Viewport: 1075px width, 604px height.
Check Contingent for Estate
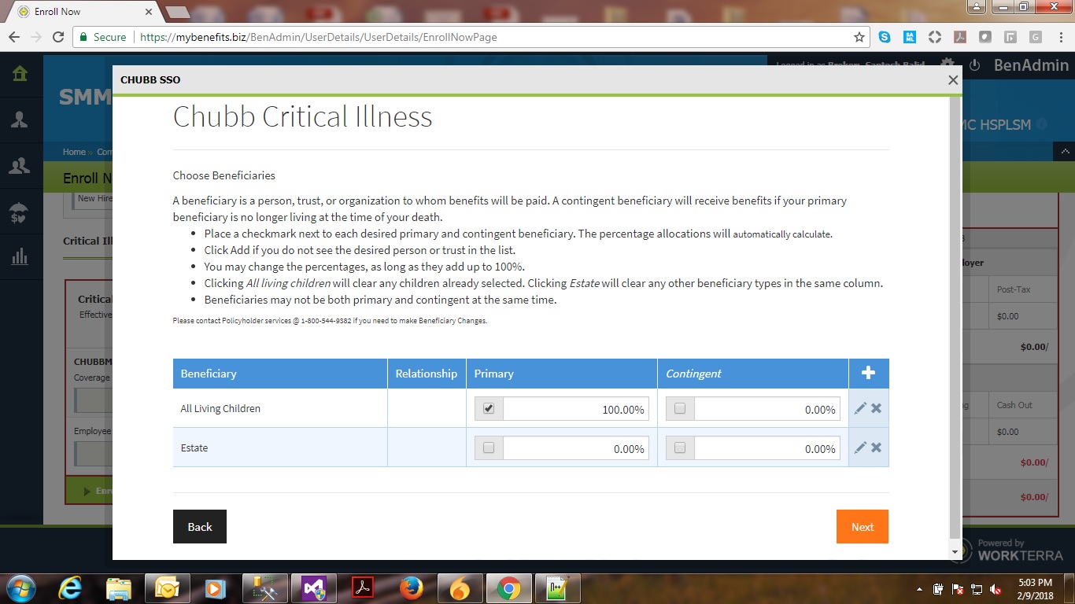coord(680,447)
